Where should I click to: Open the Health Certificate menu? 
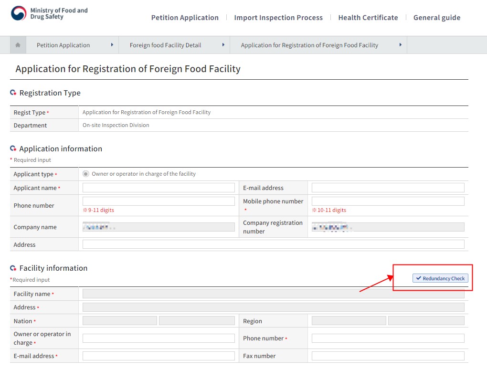(368, 18)
